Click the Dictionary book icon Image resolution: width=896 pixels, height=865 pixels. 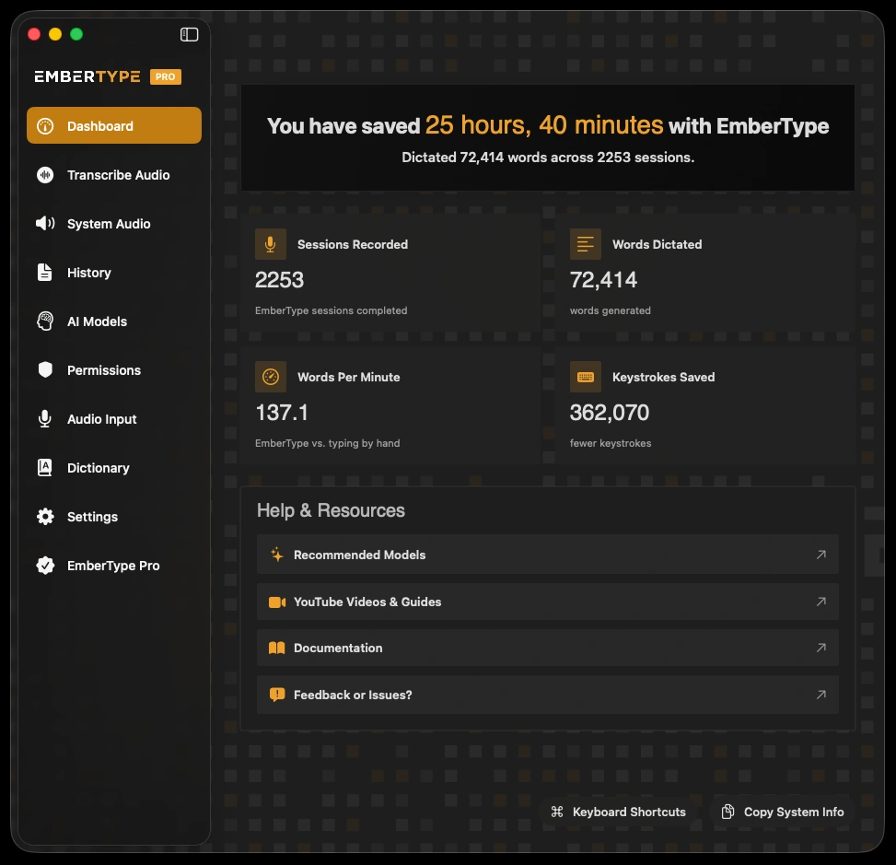(x=44, y=468)
